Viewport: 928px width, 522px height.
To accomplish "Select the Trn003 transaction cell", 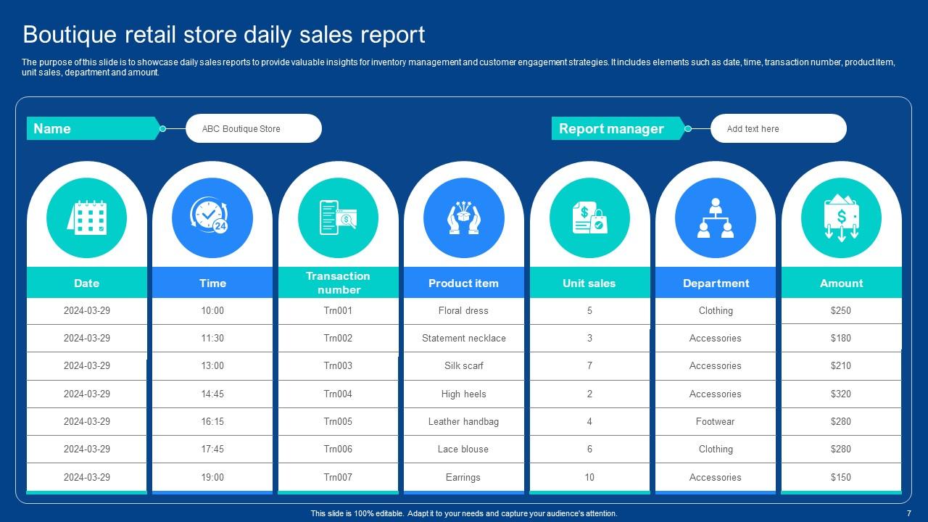I will [x=339, y=365].
